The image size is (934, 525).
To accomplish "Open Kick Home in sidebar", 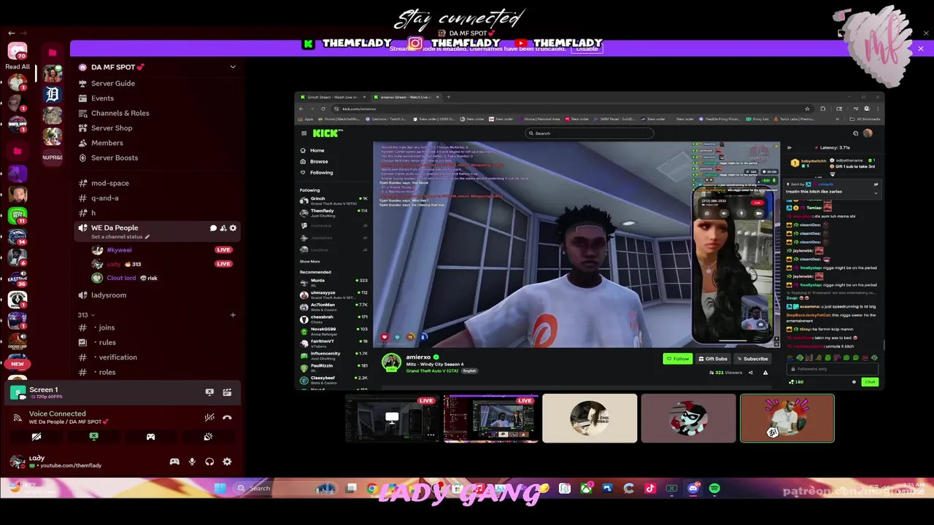I will click(317, 150).
